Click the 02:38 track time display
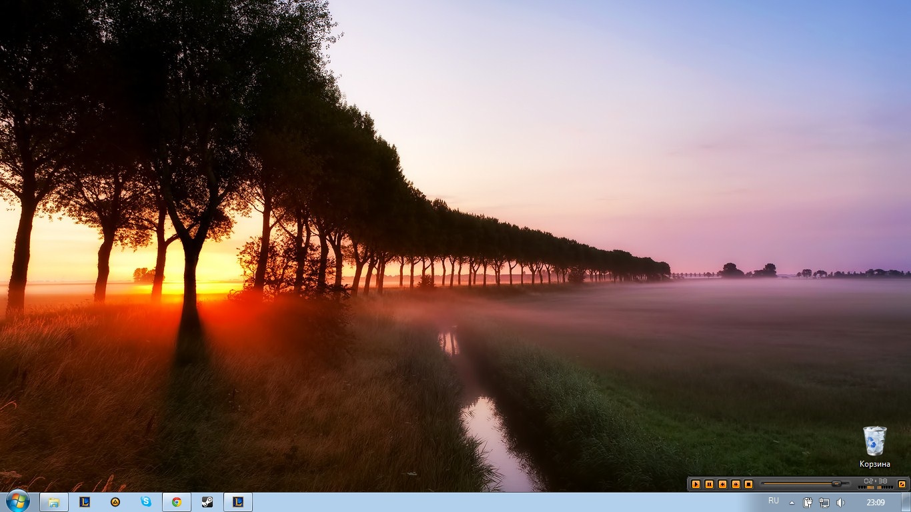Screen dimensions: 911x512 point(875,481)
